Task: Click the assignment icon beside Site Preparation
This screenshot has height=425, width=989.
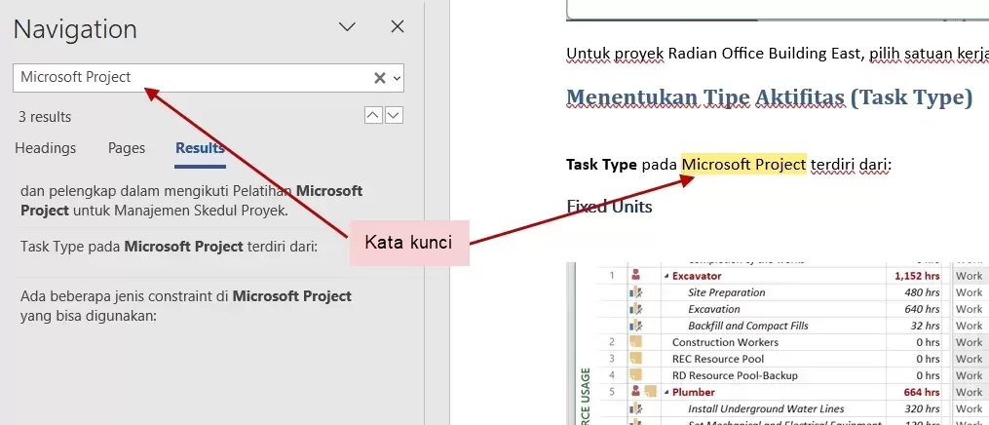Action: tap(636, 292)
